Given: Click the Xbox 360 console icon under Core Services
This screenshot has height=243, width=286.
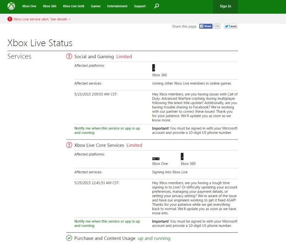Looking at the screenshot, I should pos(182,156).
